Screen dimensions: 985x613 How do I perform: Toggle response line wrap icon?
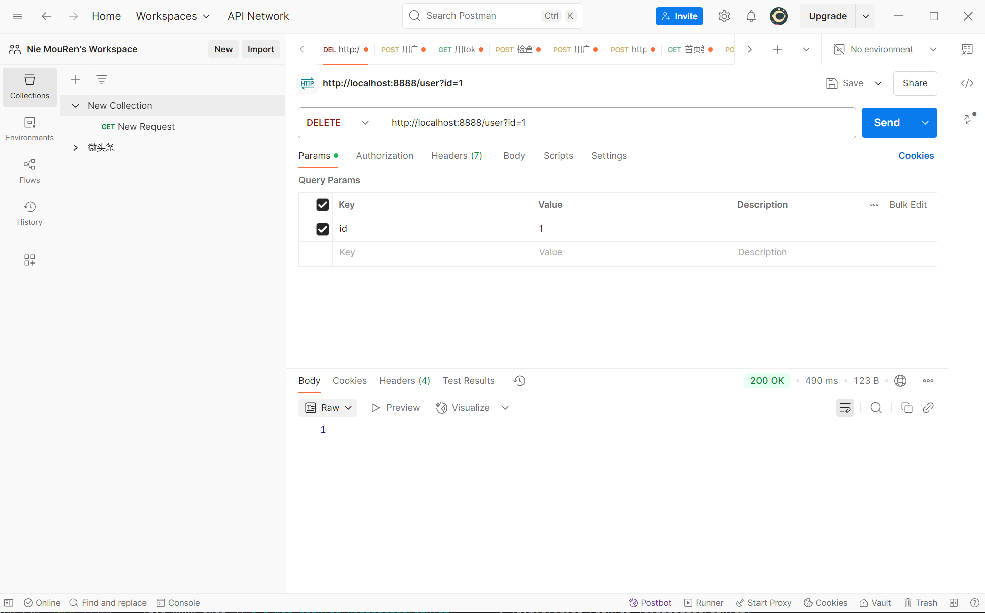(x=845, y=408)
